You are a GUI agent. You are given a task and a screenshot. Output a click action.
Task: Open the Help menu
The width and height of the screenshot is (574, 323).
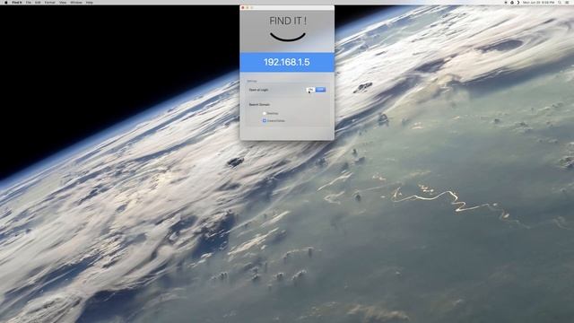coord(90,2)
